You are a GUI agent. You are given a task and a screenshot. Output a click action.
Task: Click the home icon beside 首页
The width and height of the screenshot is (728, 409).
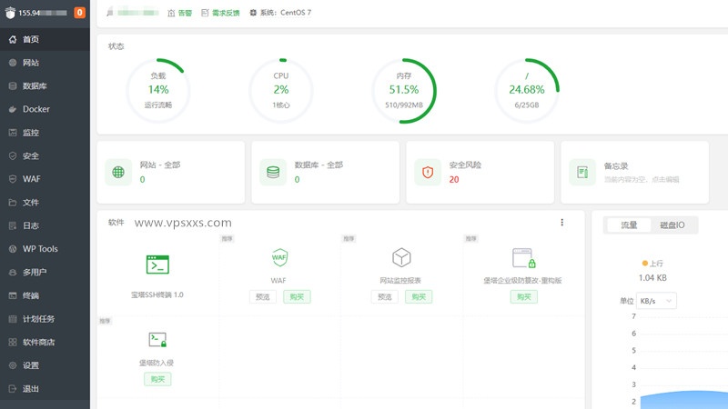point(13,39)
